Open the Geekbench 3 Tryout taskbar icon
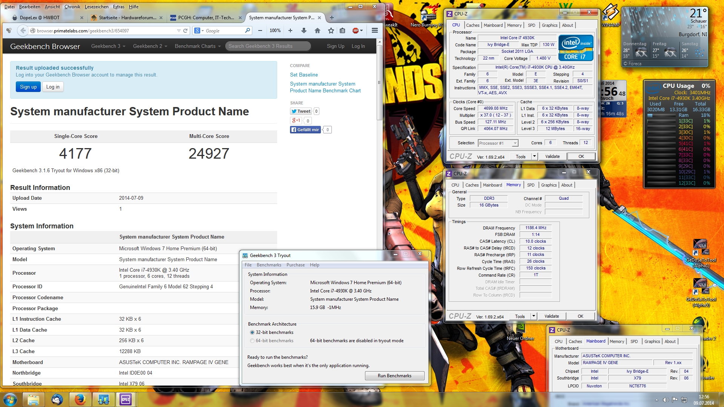The width and height of the screenshot is (724, 407). (103, 399)
